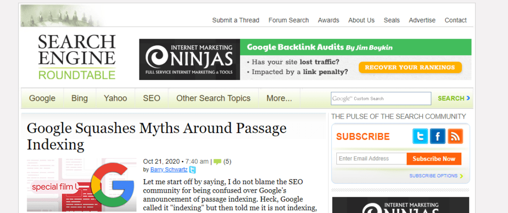The width and height of the screenshot is (508, 213).
Task: Click the header image with seated figures
Action: [x=63, y=15]
